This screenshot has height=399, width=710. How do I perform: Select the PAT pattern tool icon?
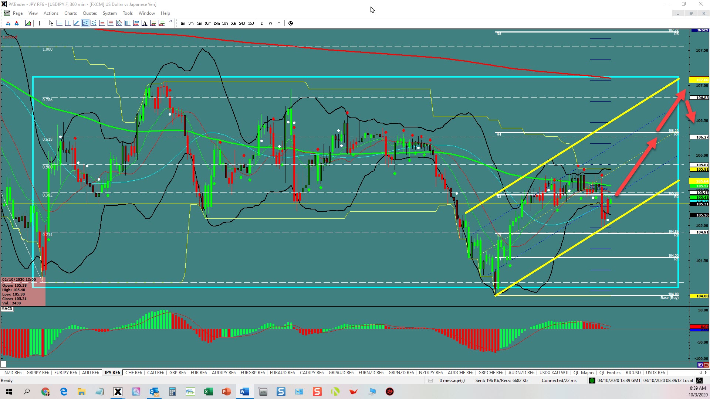point(153,23)
